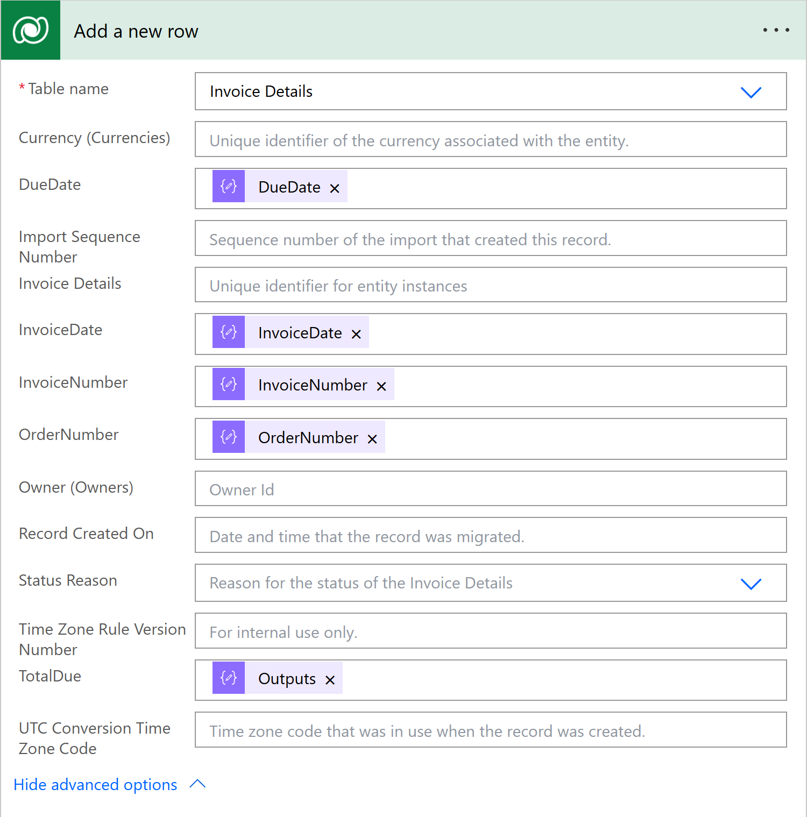Click the InvoiceDate token expression icon
Screen dimensions: 807x817
(x=229, y=332)
